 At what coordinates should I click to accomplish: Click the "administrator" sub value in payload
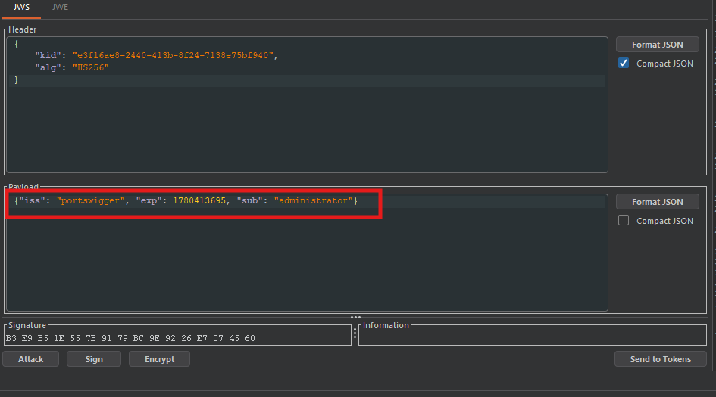(313, 201)
